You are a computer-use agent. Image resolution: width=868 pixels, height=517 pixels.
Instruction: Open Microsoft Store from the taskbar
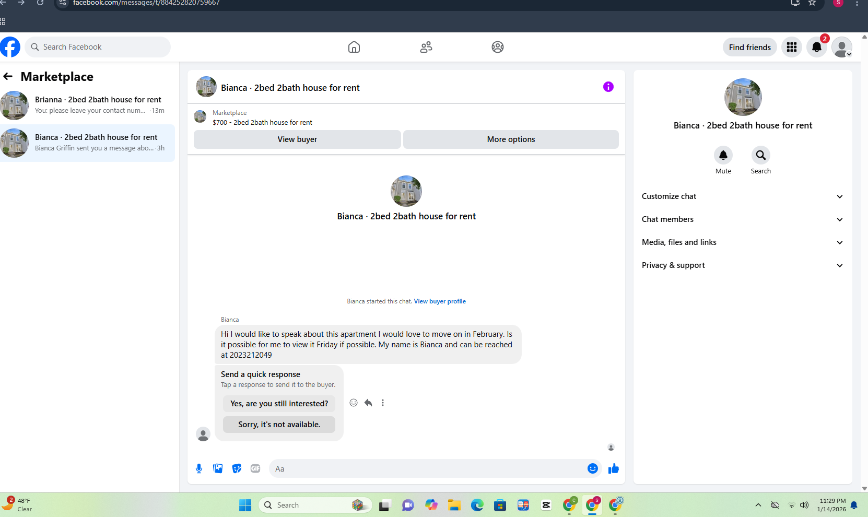pos(500,505)
